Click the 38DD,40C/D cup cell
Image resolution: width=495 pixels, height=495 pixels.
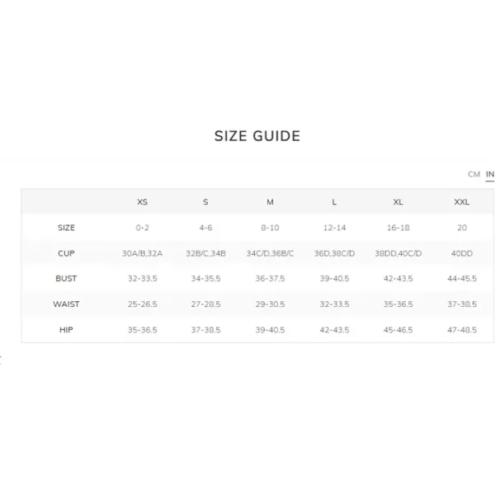tap(398, 253)
